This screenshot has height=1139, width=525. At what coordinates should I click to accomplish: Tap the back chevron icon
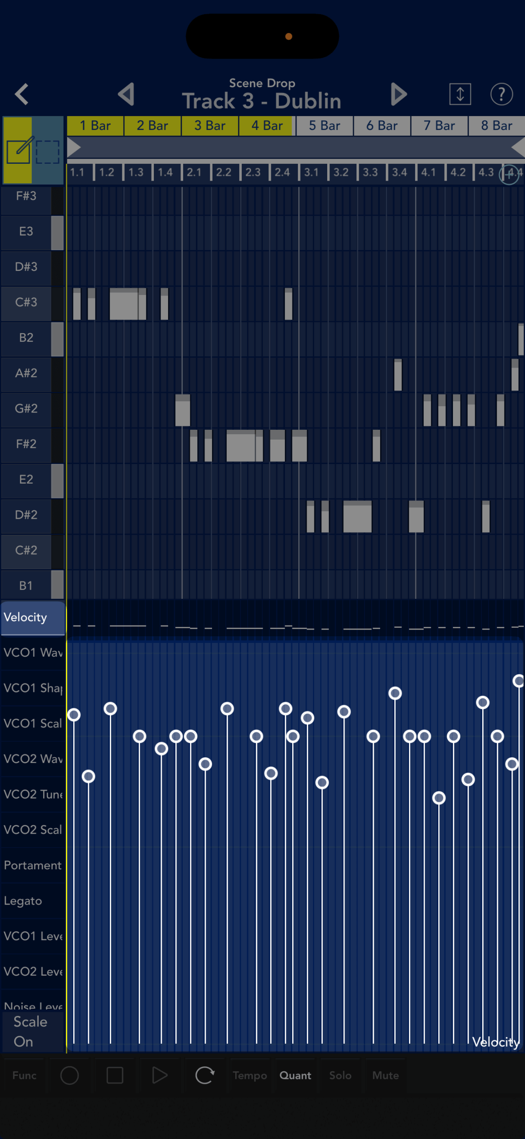coord(22,94)
